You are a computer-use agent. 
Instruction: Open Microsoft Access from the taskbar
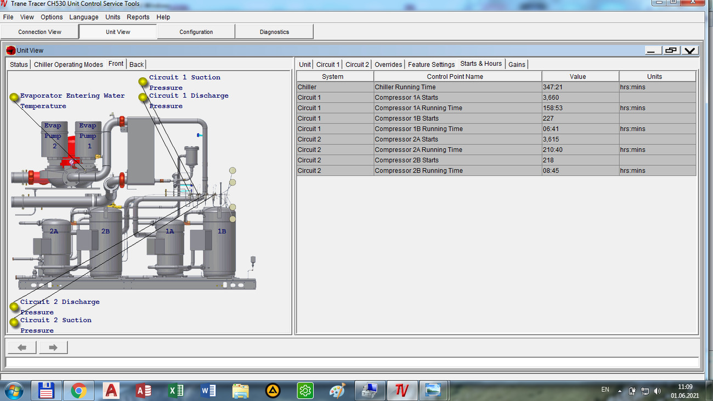143,391
